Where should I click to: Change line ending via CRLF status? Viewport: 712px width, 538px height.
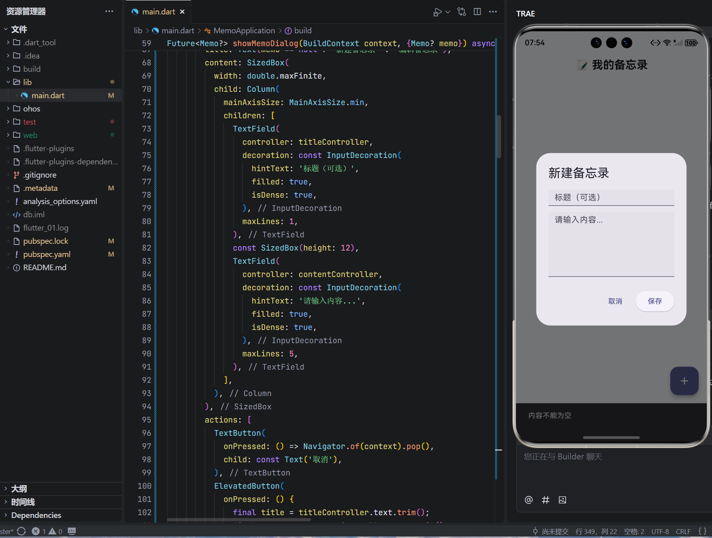point(683,531)
